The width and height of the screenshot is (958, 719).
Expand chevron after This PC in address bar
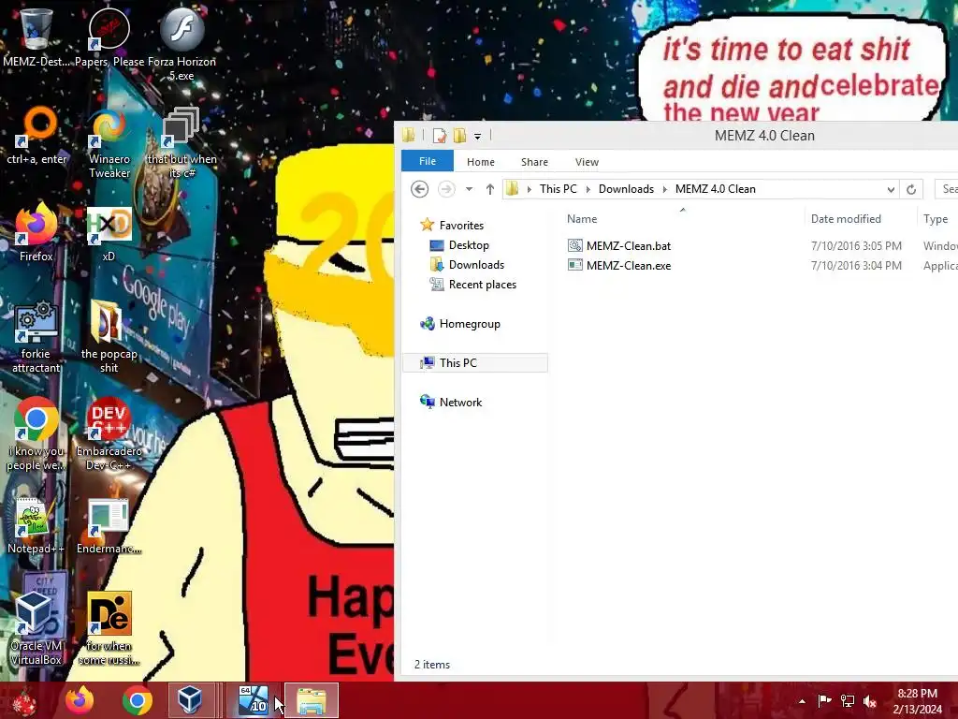(x=588, y=189)
